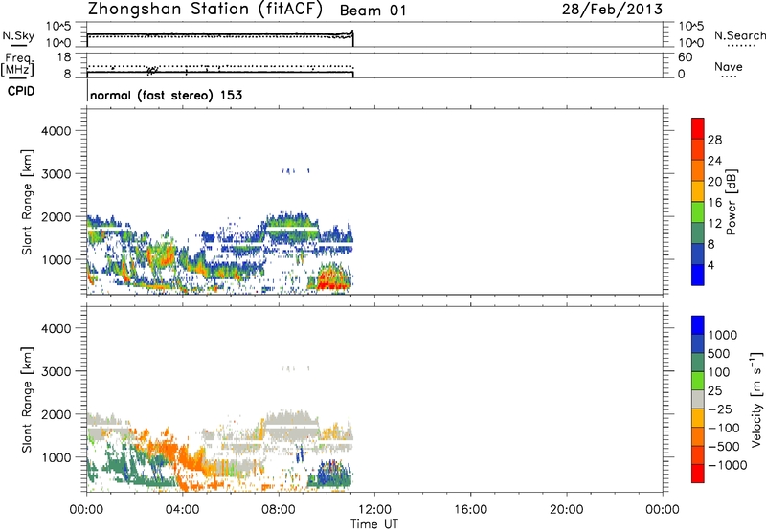Click the "Nave" legend label

[729, 66]
